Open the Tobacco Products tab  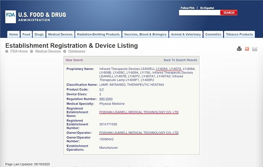click(x=239, y=34)
